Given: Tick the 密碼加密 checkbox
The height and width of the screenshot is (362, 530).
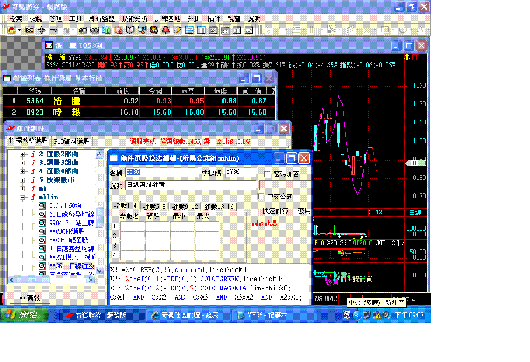Looking at the screenshot, I should 267,174.
